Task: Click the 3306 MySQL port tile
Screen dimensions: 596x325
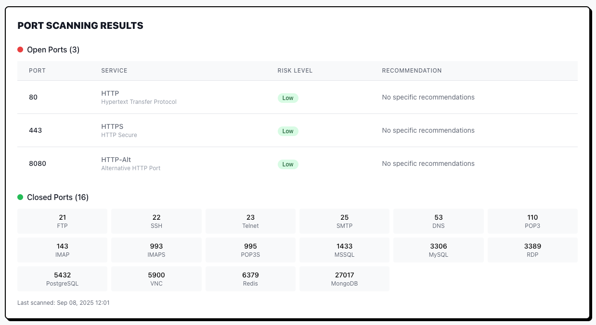Action: click(439, 250)
